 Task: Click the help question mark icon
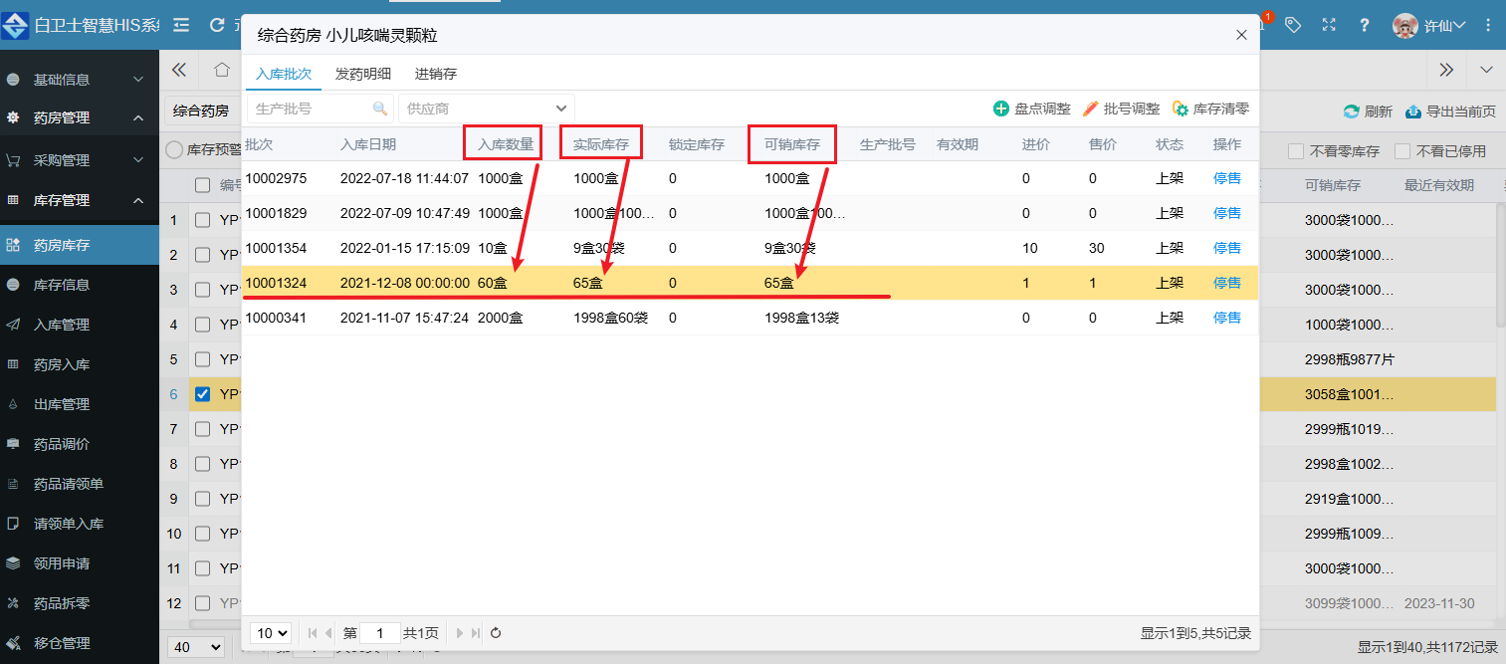(x=1365, y=25)
